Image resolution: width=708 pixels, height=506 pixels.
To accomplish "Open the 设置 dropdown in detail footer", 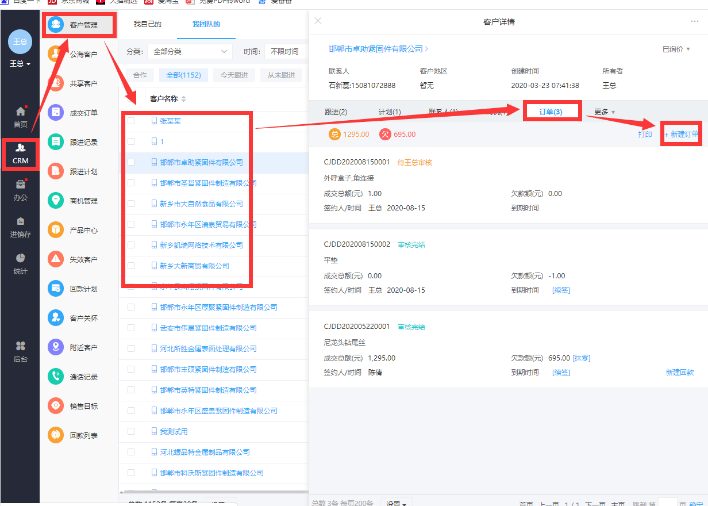I will (x=396, y=504).
